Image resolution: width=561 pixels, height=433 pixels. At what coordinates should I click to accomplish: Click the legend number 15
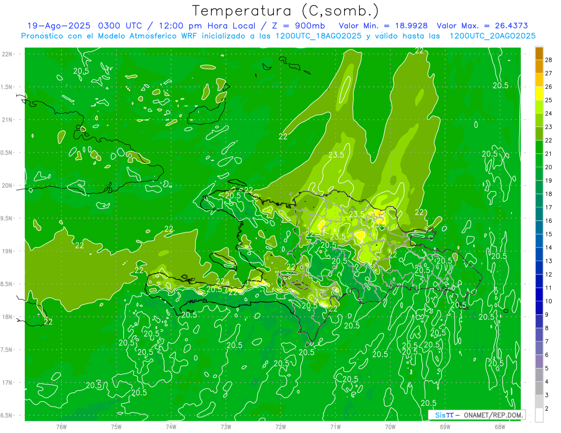point(549,234)
